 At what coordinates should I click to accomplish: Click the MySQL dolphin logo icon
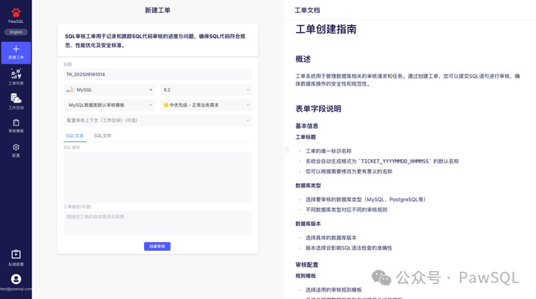coord(70,90)
